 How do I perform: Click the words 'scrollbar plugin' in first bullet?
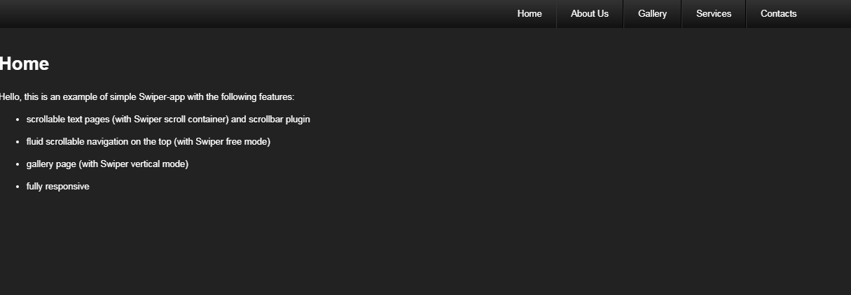[x=279, y=119]
